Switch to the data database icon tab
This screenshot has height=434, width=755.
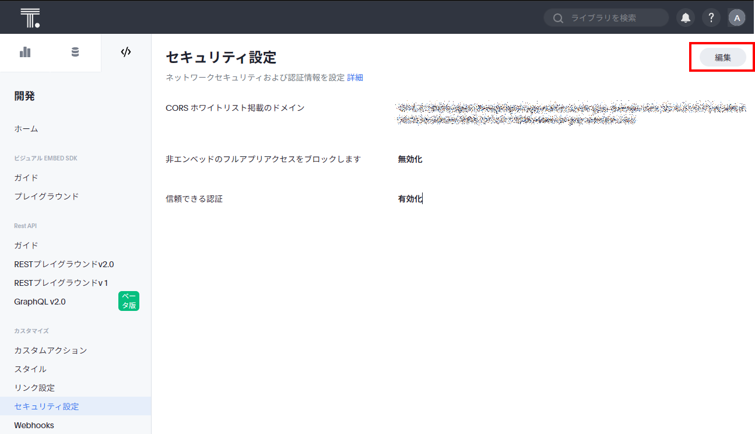[x=75, y=52]
